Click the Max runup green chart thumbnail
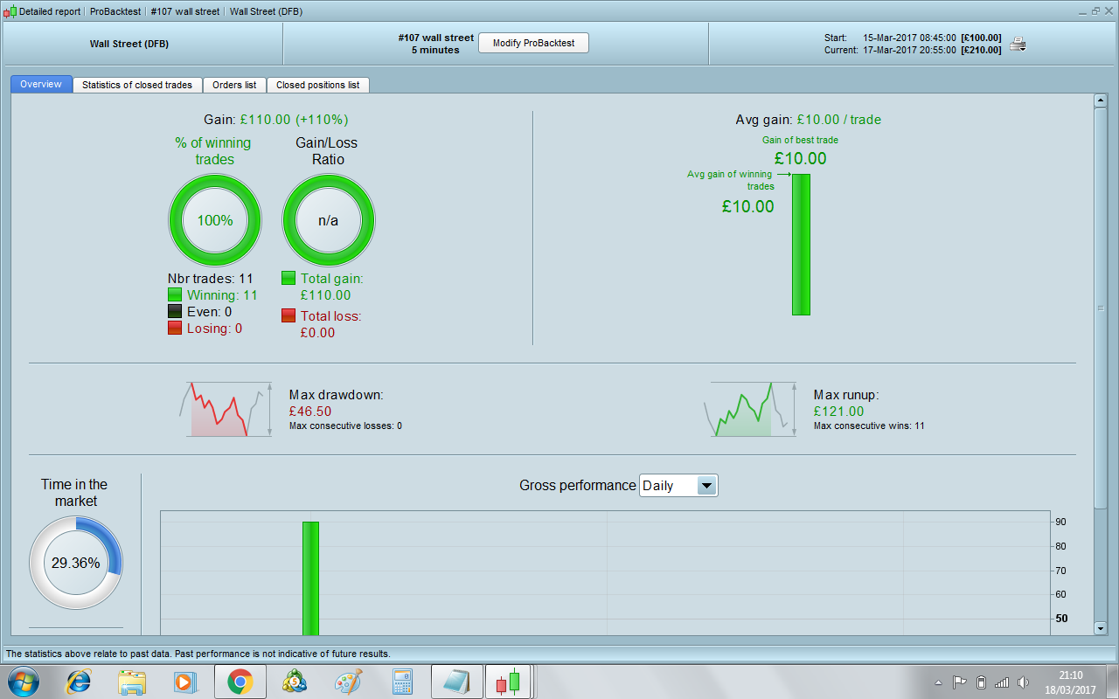The width and height of the screenshot is (1119, 699). 751,409
